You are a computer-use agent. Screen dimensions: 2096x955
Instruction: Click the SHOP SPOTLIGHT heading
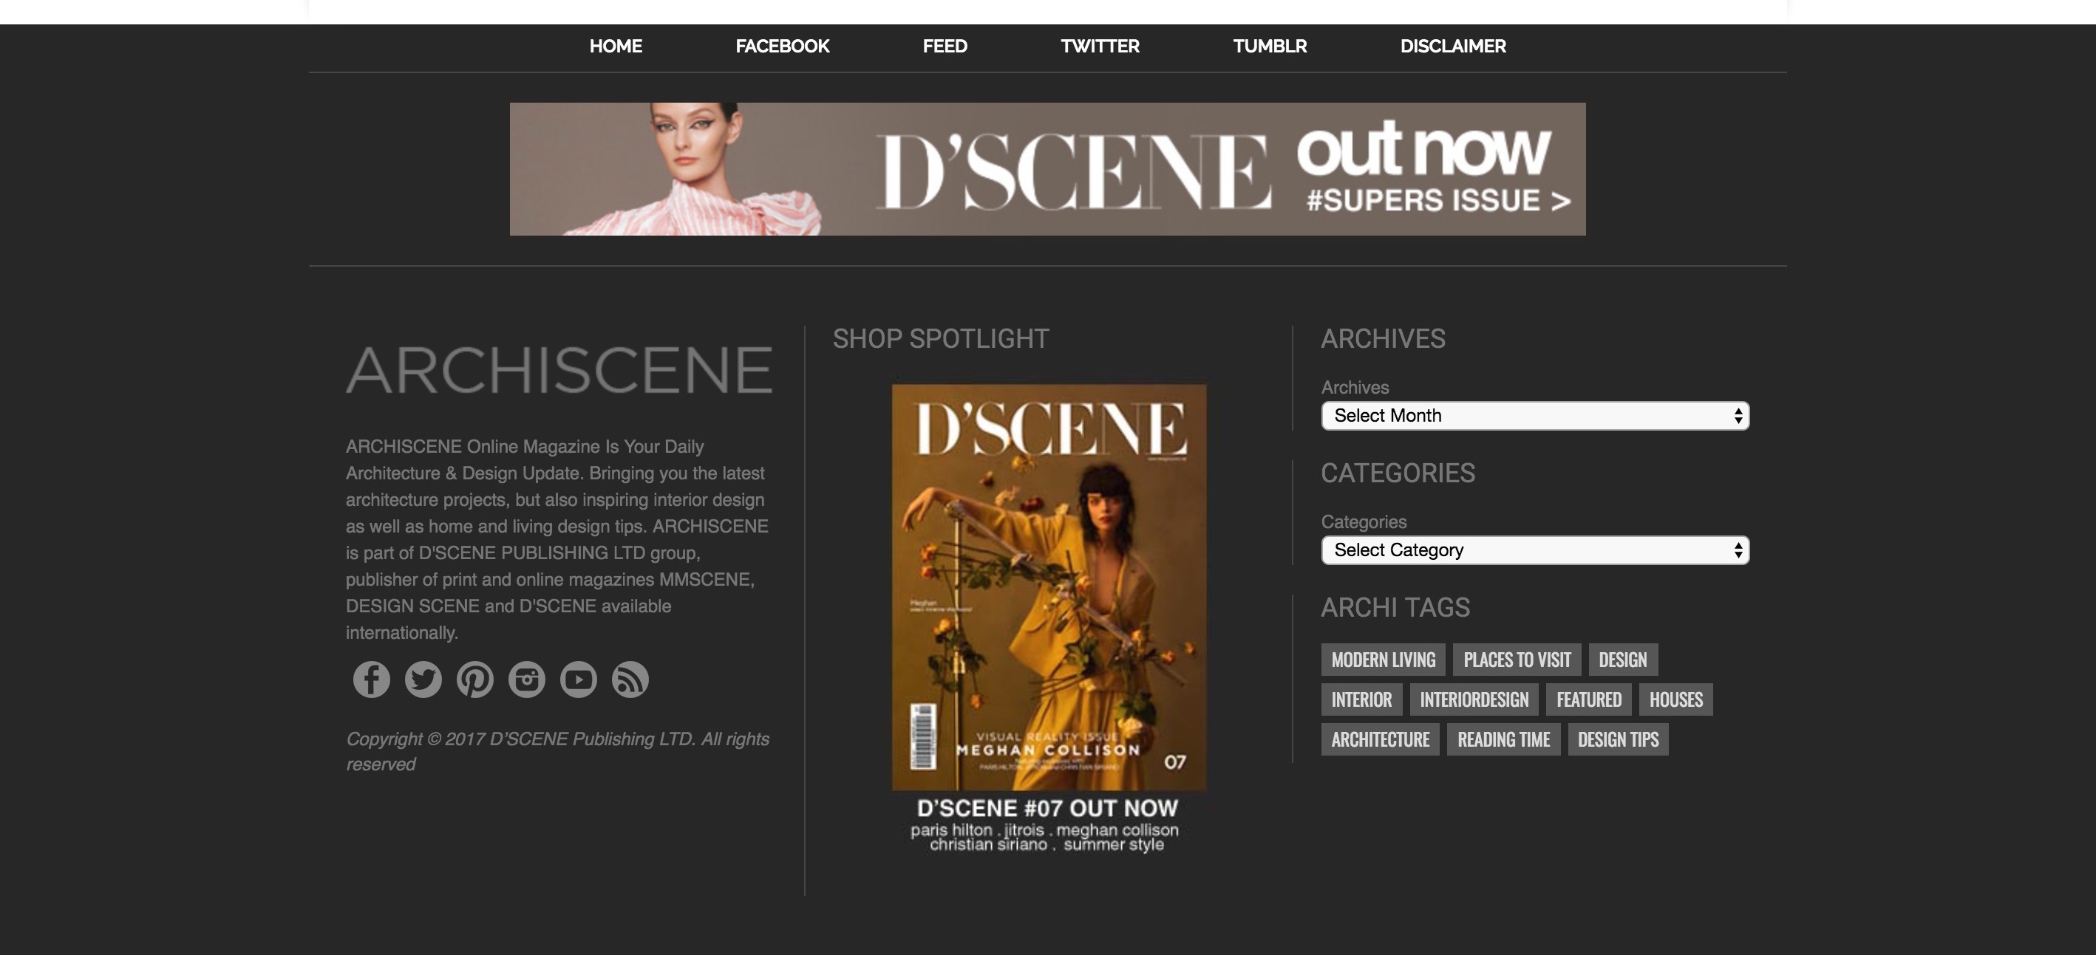[941, 338]
